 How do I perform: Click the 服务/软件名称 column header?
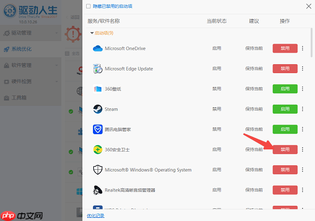coord(103,21)
